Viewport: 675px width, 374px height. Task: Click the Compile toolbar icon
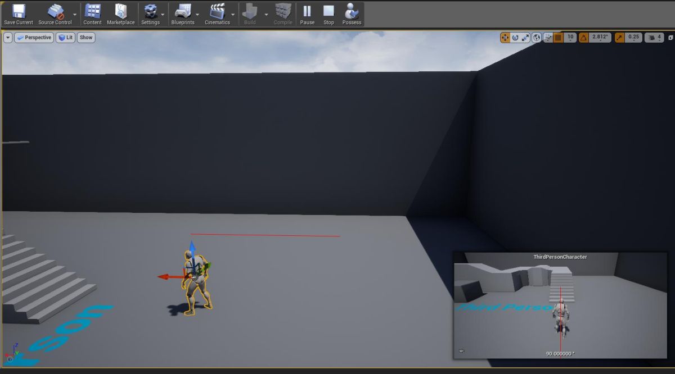point(283,14)
